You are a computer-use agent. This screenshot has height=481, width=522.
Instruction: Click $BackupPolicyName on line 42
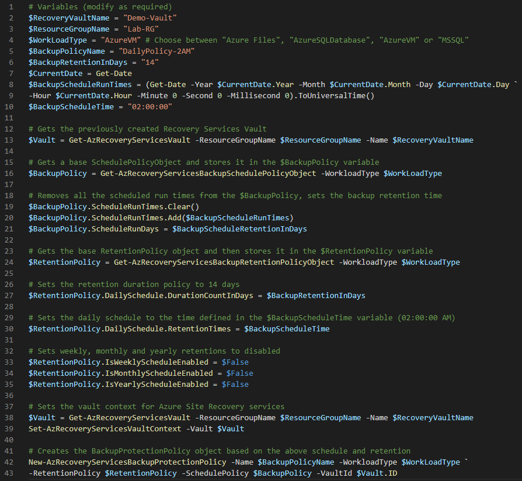pyautogui.click(x=296, y=462)
